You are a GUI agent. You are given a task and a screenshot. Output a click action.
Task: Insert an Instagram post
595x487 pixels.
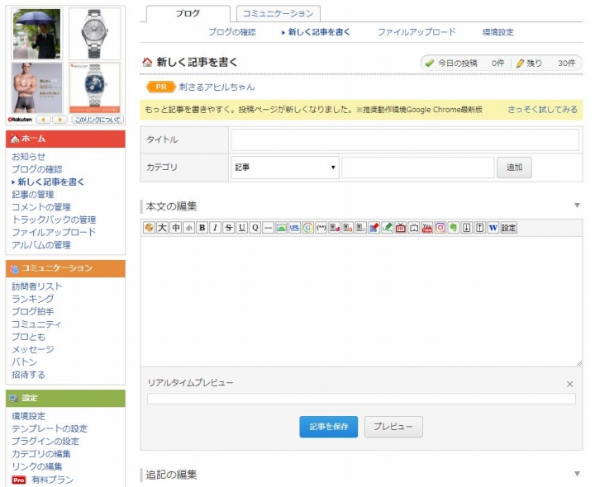tap(440, 228)
